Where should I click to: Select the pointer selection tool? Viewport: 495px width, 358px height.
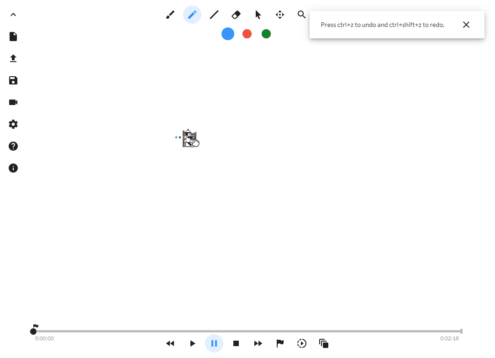[258, 15]
